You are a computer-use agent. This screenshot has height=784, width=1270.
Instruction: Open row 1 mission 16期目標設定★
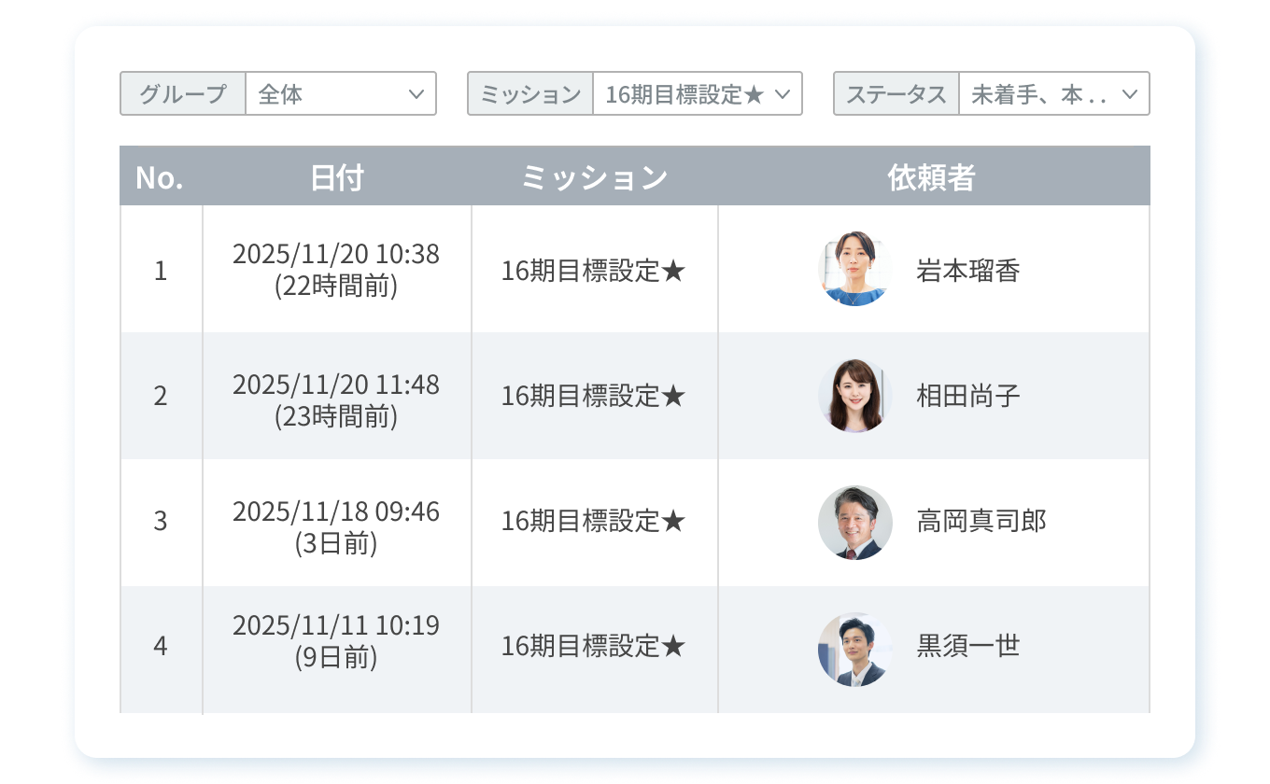594,272
